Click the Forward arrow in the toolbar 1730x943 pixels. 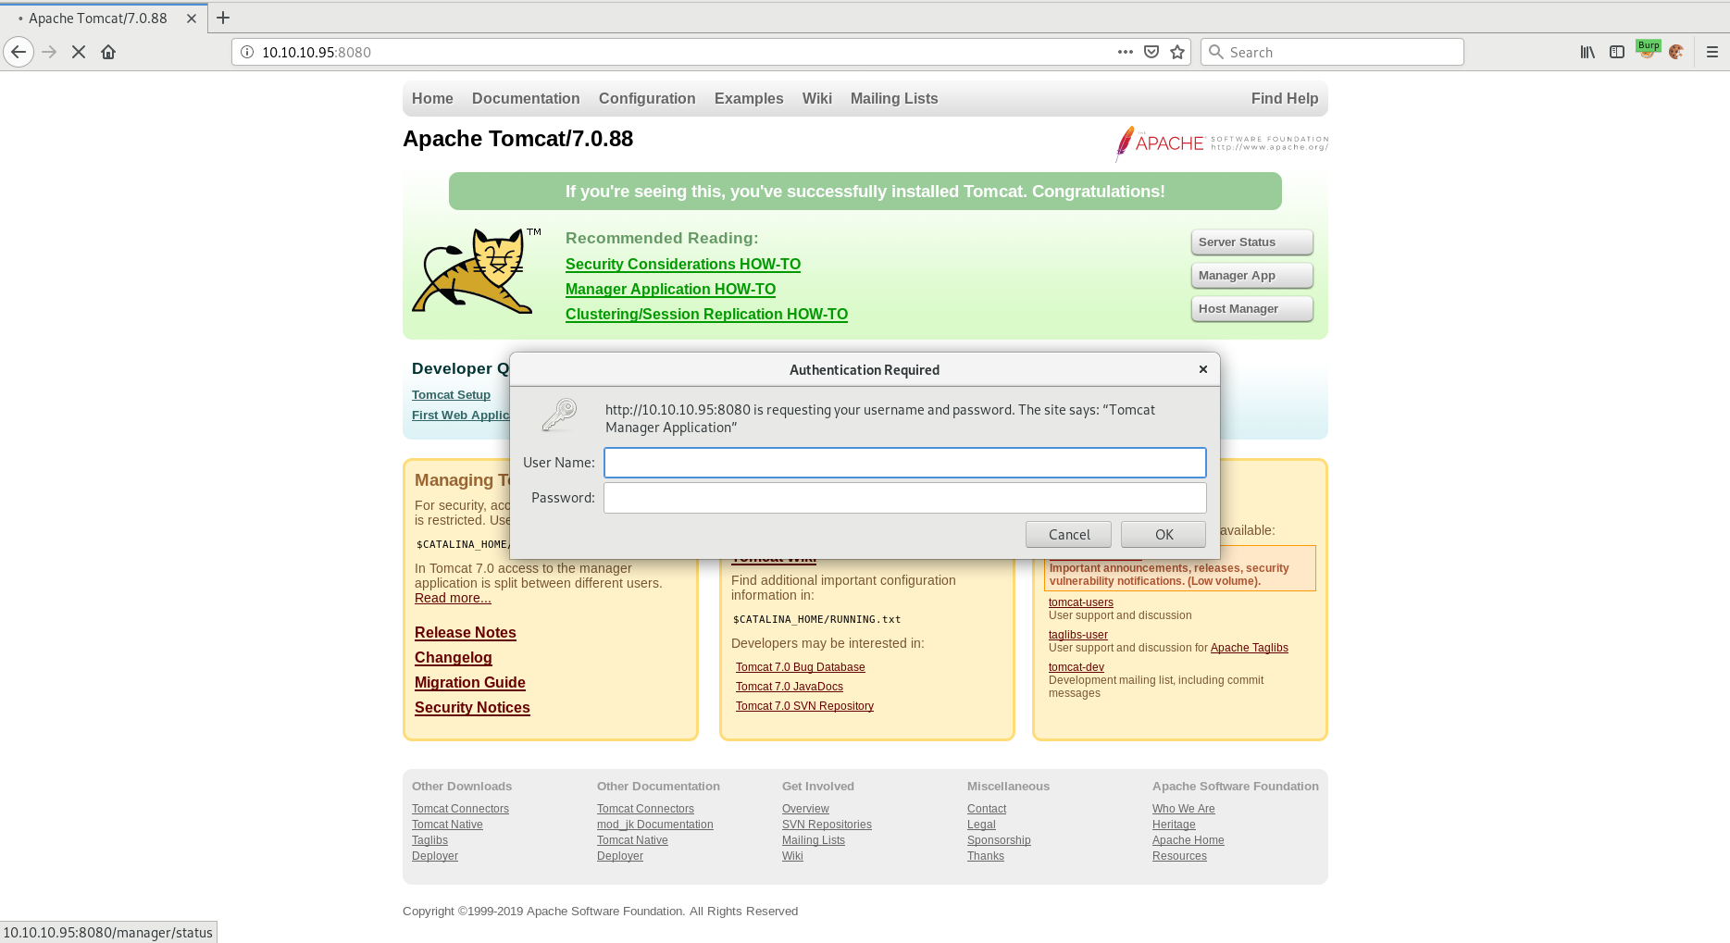49,52
